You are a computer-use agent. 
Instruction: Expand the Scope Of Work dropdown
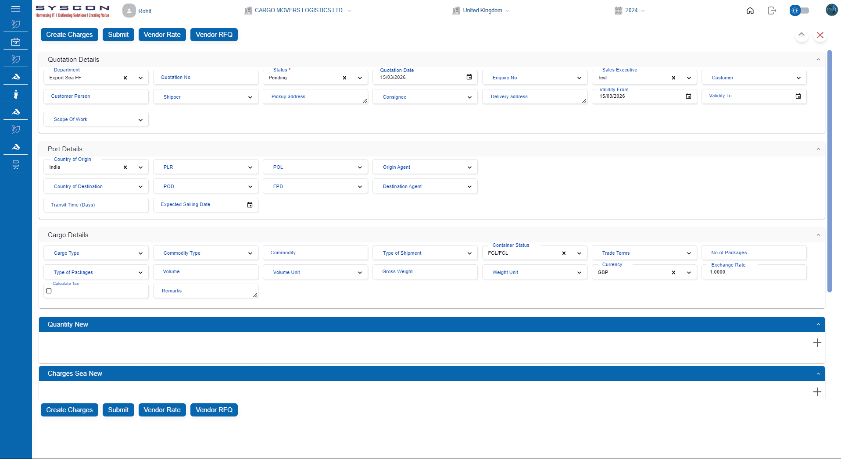[x=140, y=119]
